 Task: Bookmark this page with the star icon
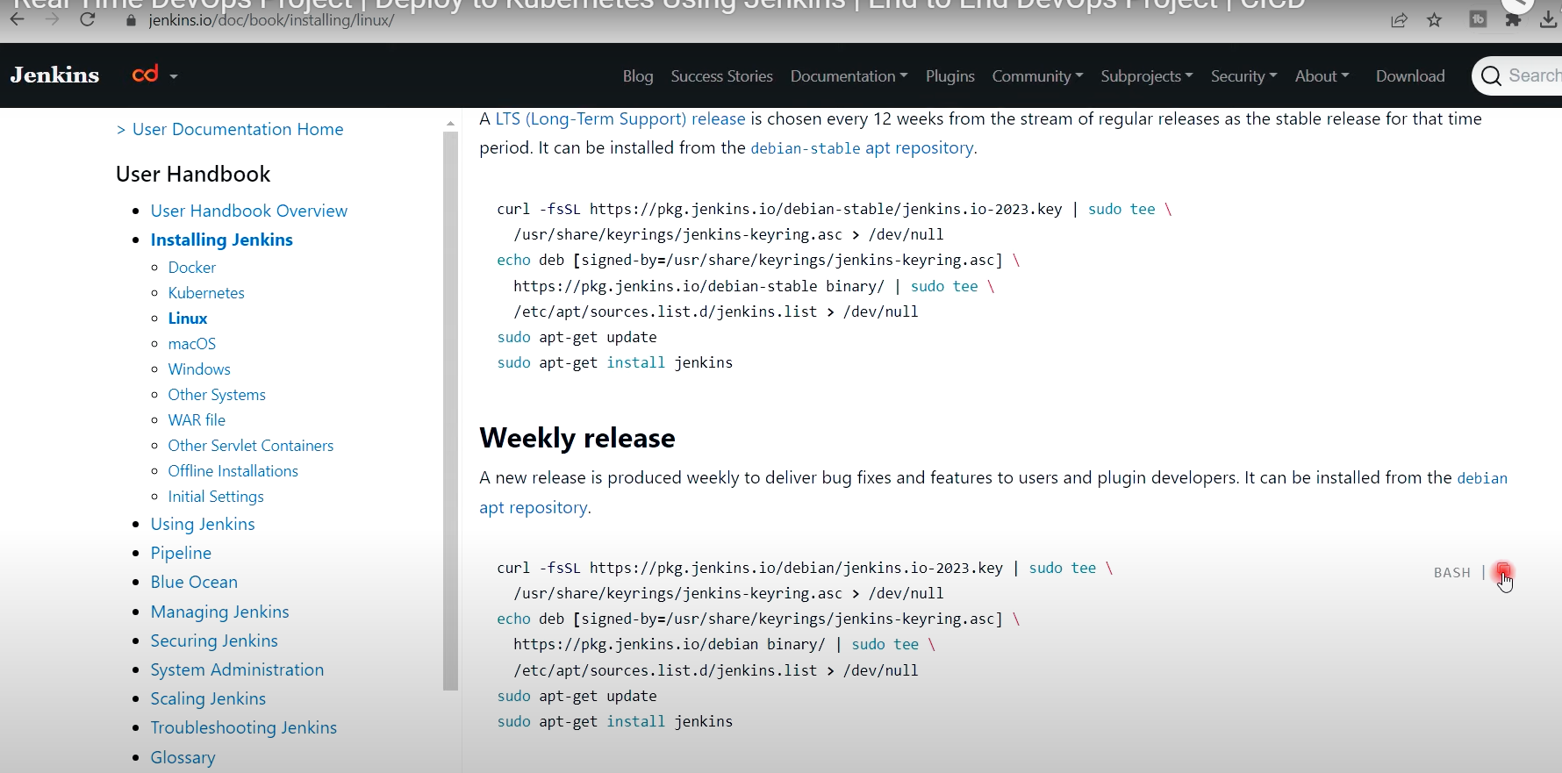(1435, 20)
